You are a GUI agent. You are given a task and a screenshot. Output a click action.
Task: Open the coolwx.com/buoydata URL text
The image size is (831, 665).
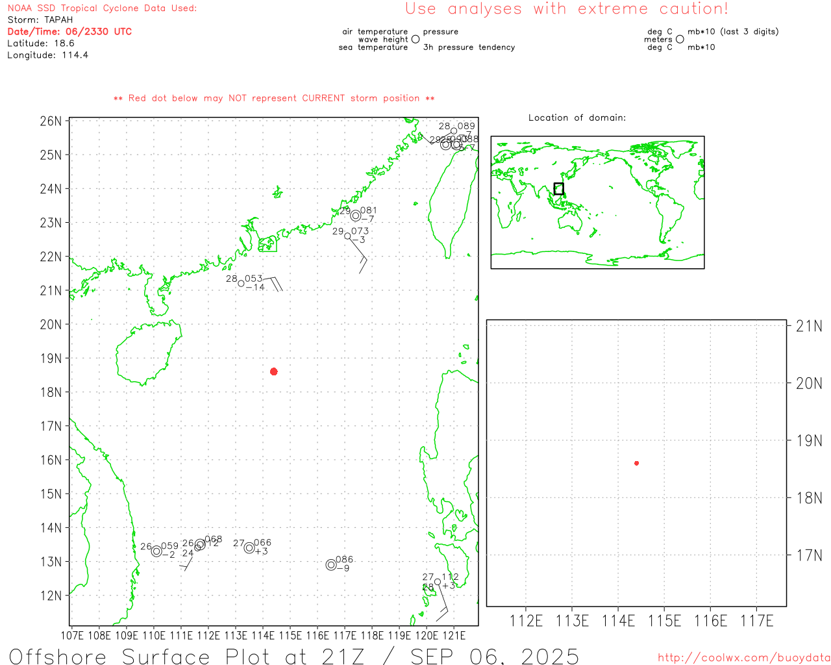(x=744, y=658)
